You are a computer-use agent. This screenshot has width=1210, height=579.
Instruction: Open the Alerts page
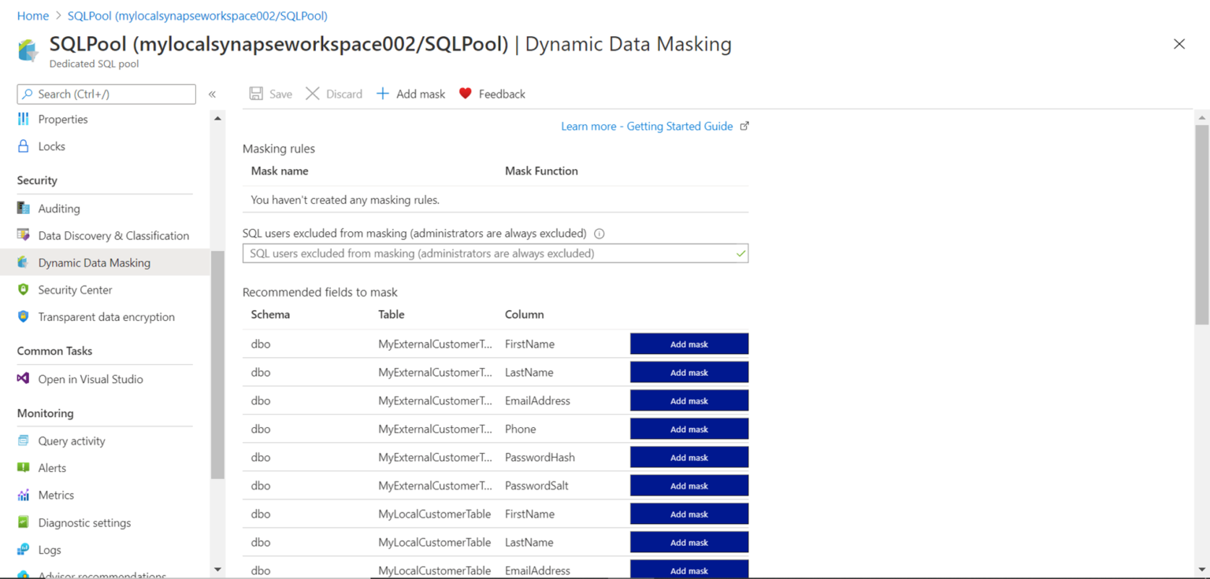(x=52, y=467)
